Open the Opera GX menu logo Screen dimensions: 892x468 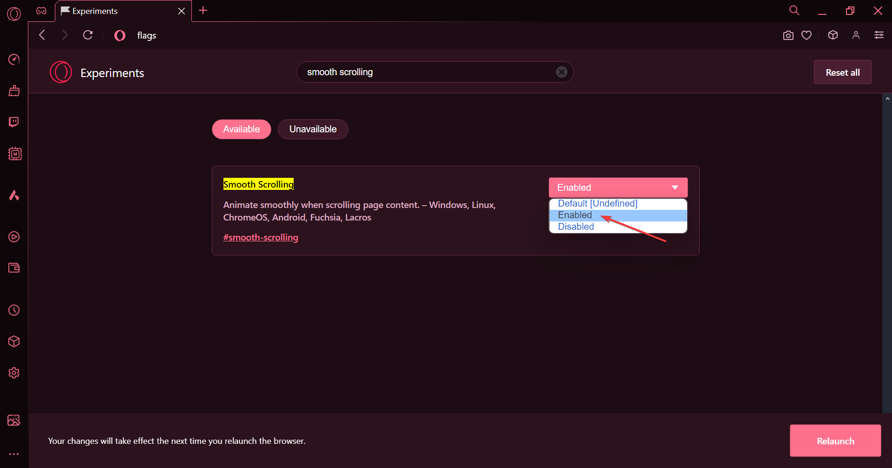14,13
